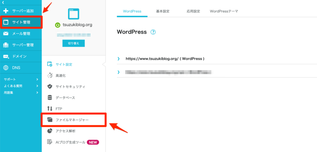317x152 pixels.
Task: Click the domain search icon beside ドメイン
Action: click(x=6, y=57)
